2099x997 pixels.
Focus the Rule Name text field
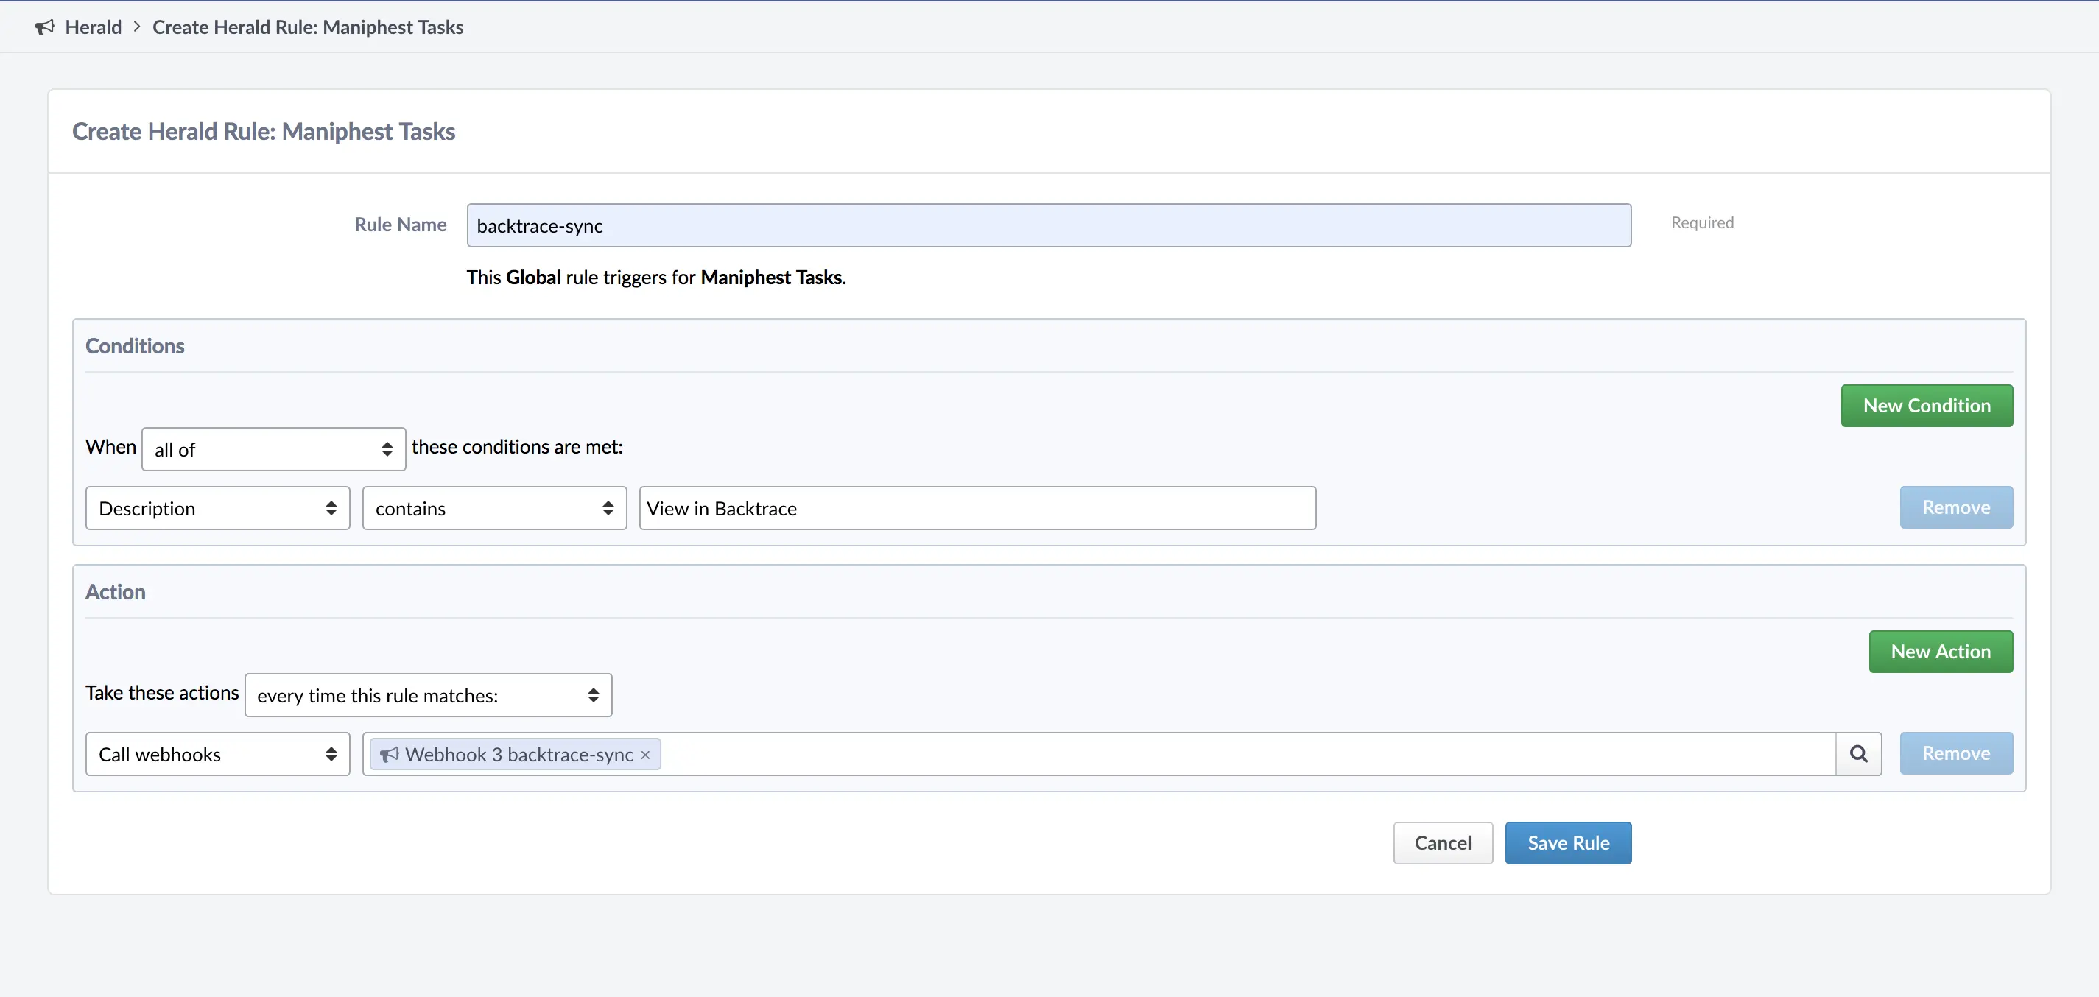[1048, 225]
